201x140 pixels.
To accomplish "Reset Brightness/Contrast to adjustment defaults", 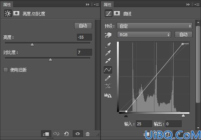I will pos(66,134).
